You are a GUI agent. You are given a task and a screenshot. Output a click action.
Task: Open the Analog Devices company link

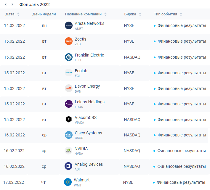point(89,164)
